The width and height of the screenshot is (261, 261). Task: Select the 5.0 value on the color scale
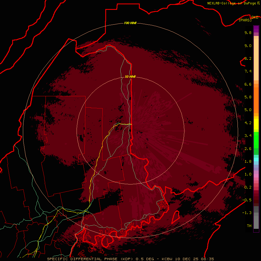(248, 110)
